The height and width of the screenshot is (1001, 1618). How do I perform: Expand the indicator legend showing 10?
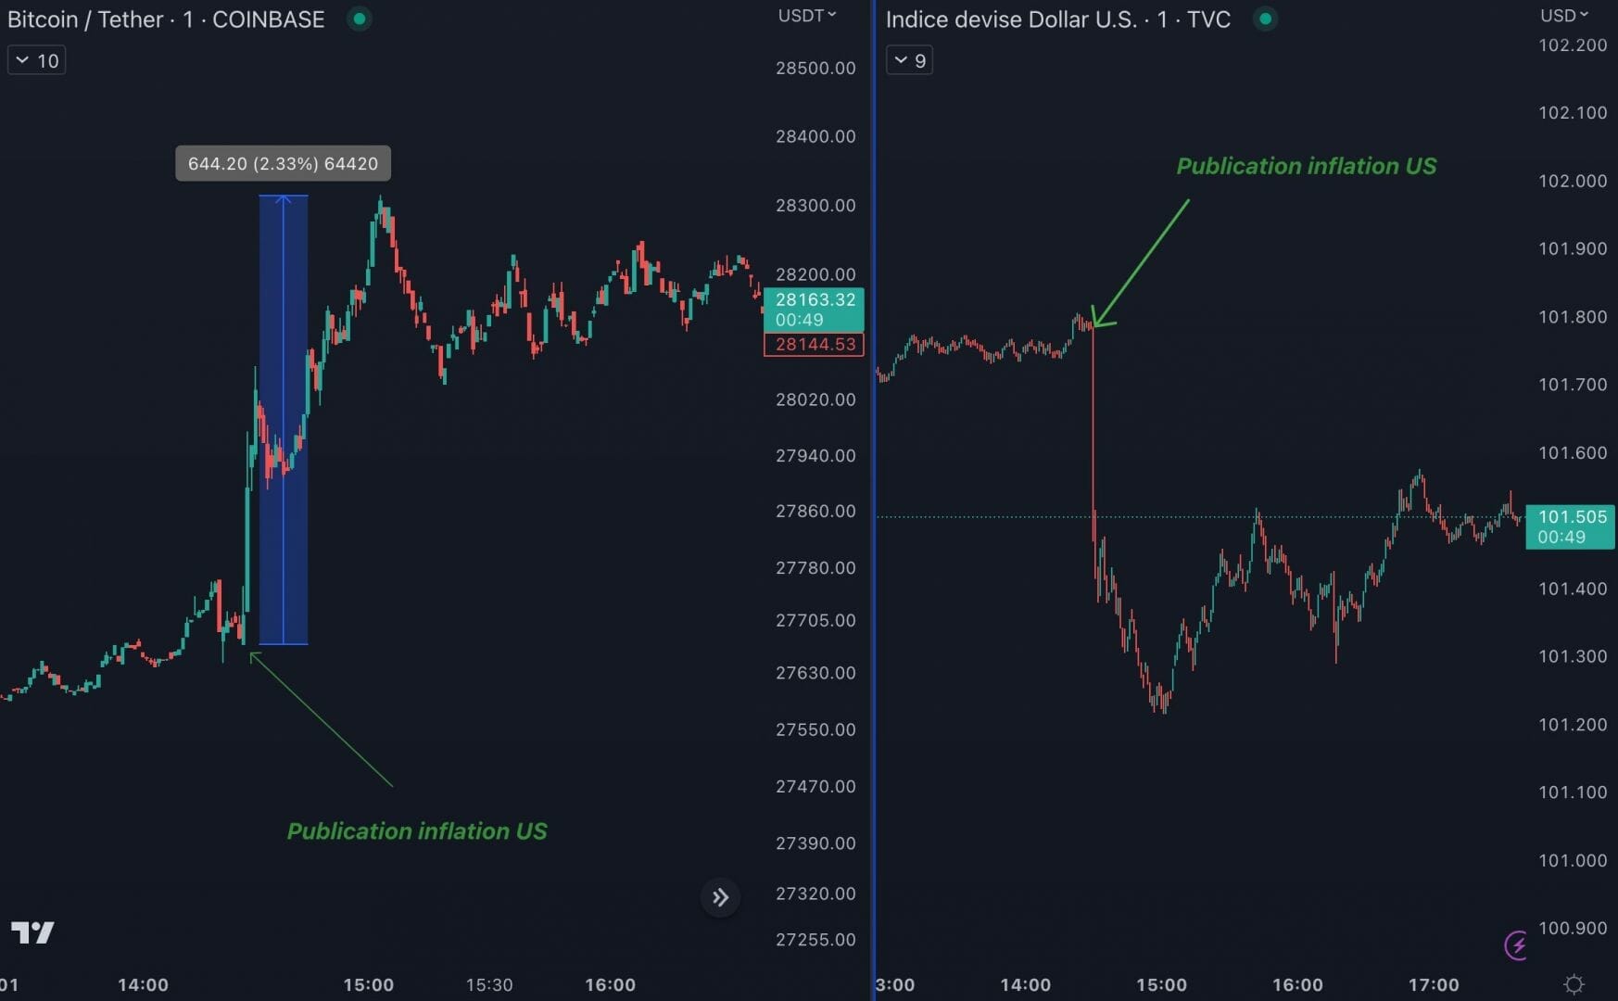(x=37, y=61)
